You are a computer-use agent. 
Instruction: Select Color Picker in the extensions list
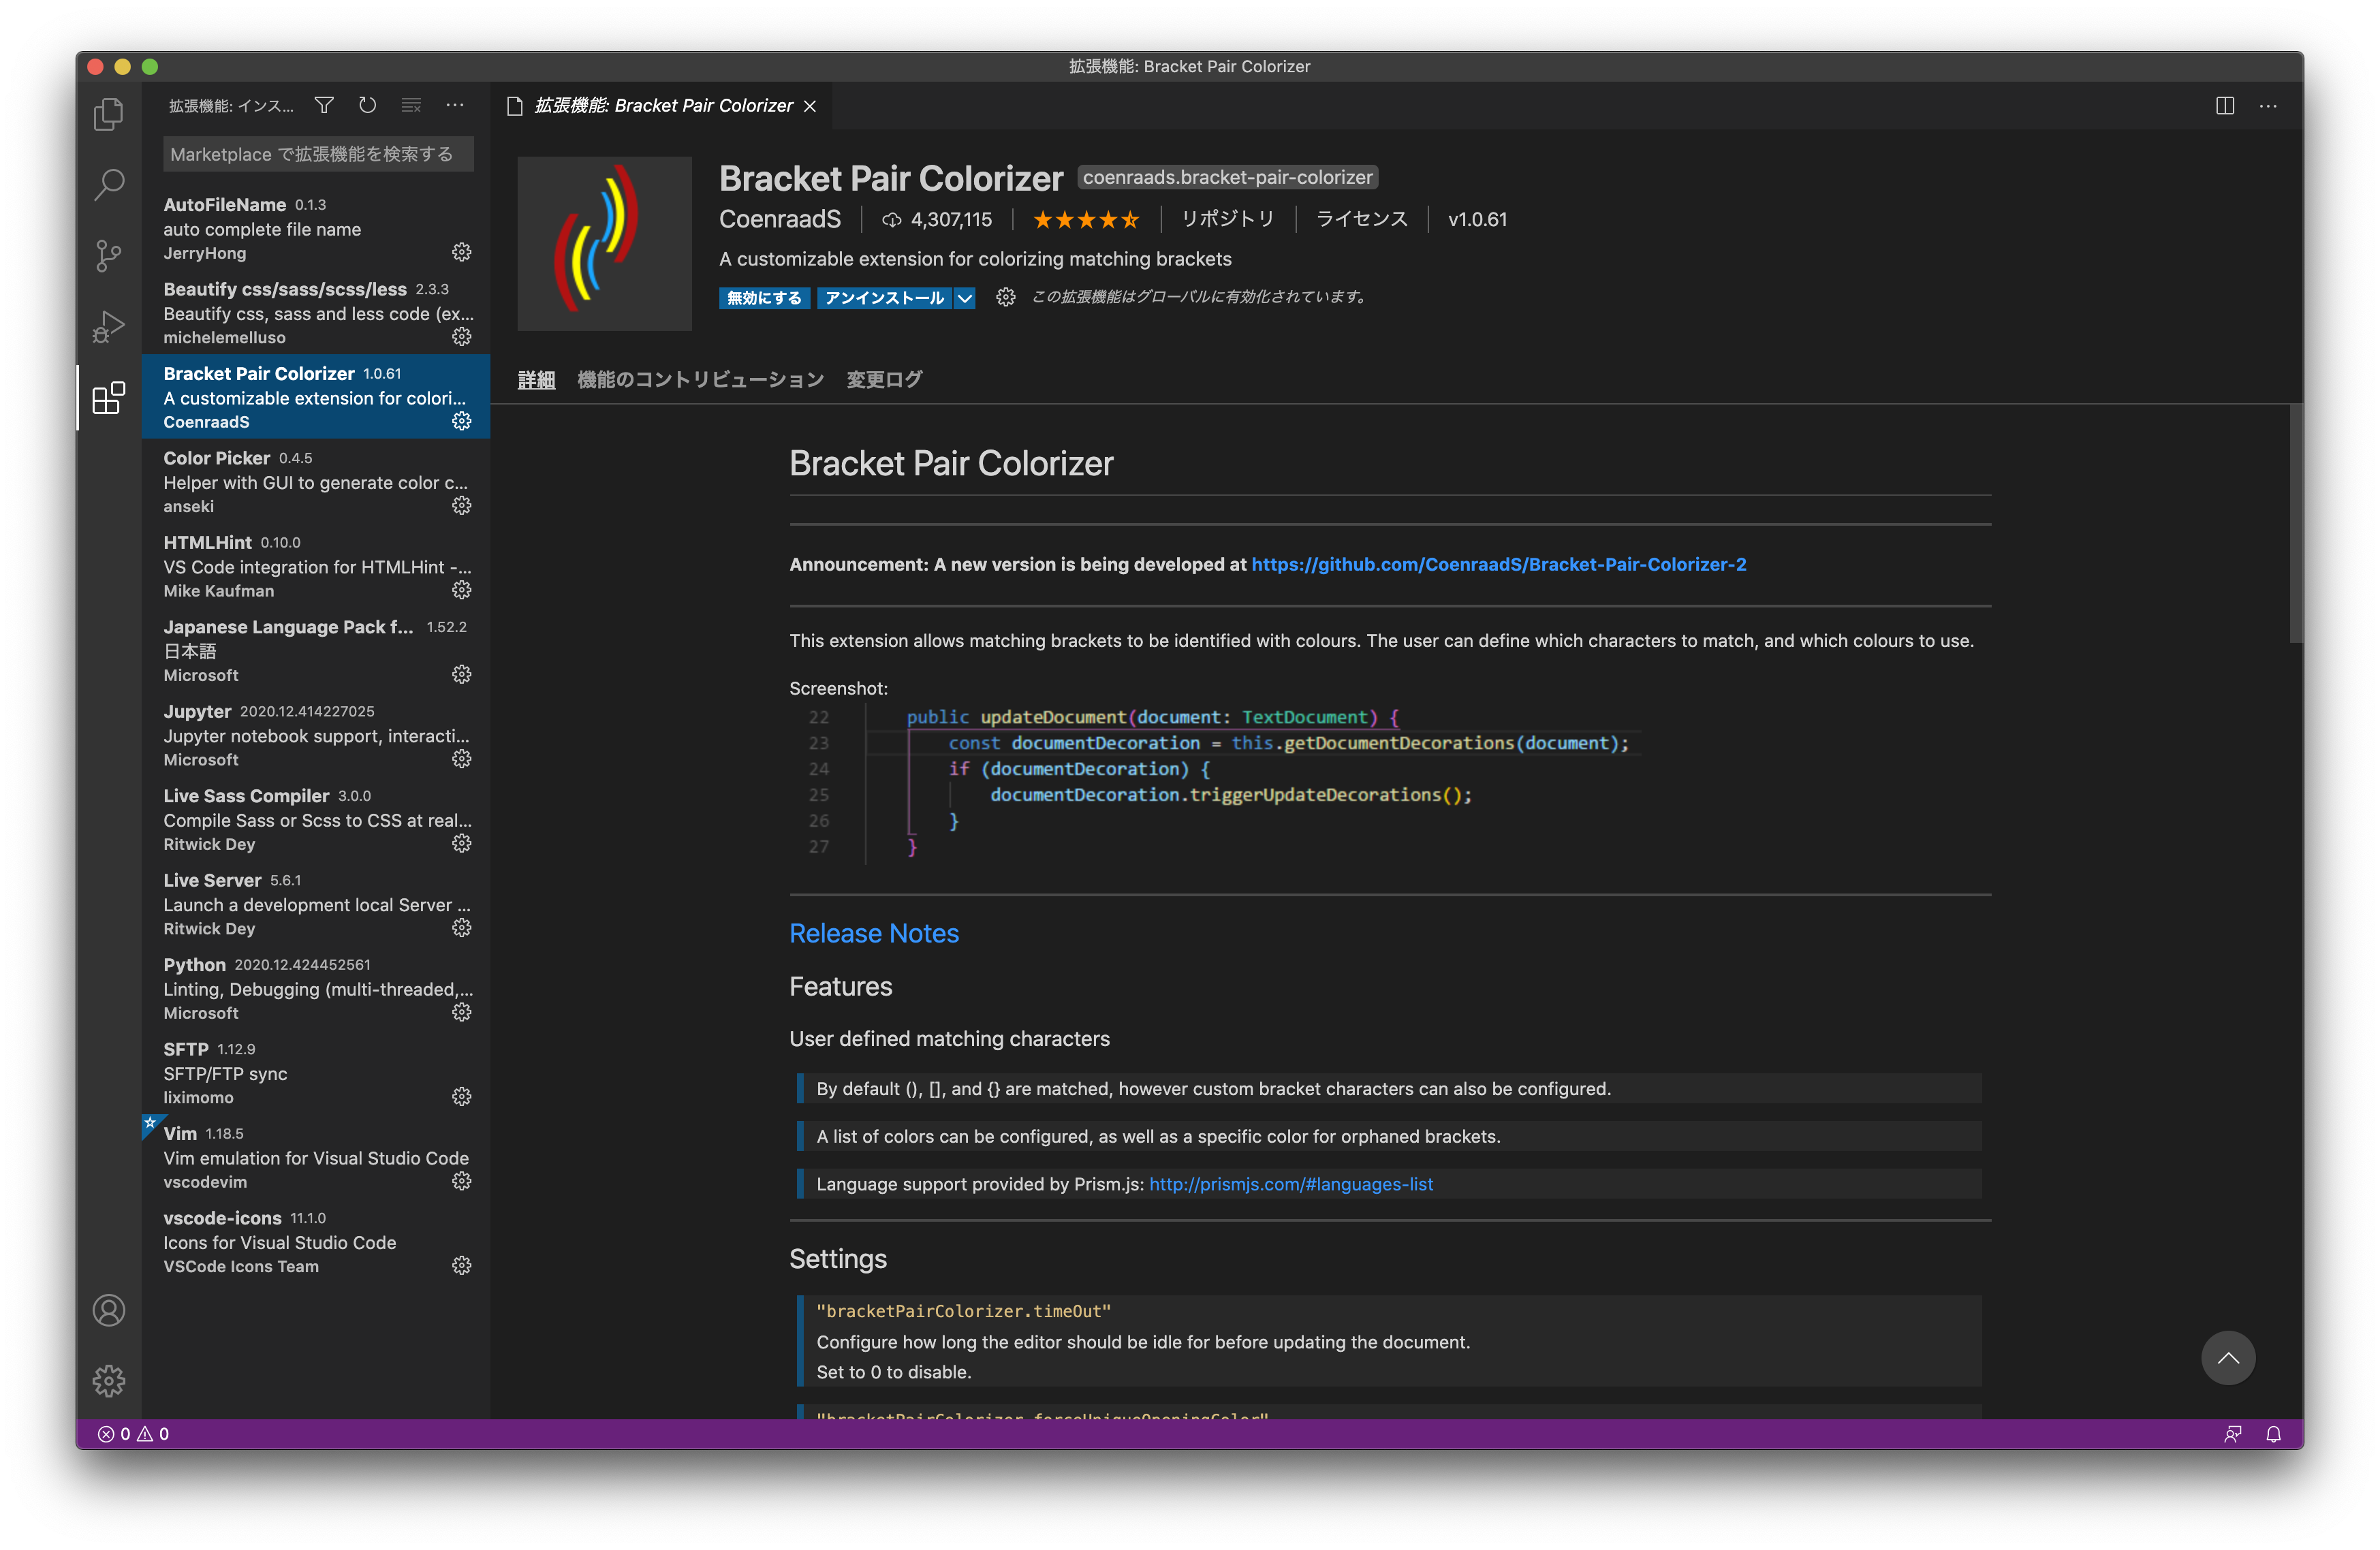[x=316, y=481]
